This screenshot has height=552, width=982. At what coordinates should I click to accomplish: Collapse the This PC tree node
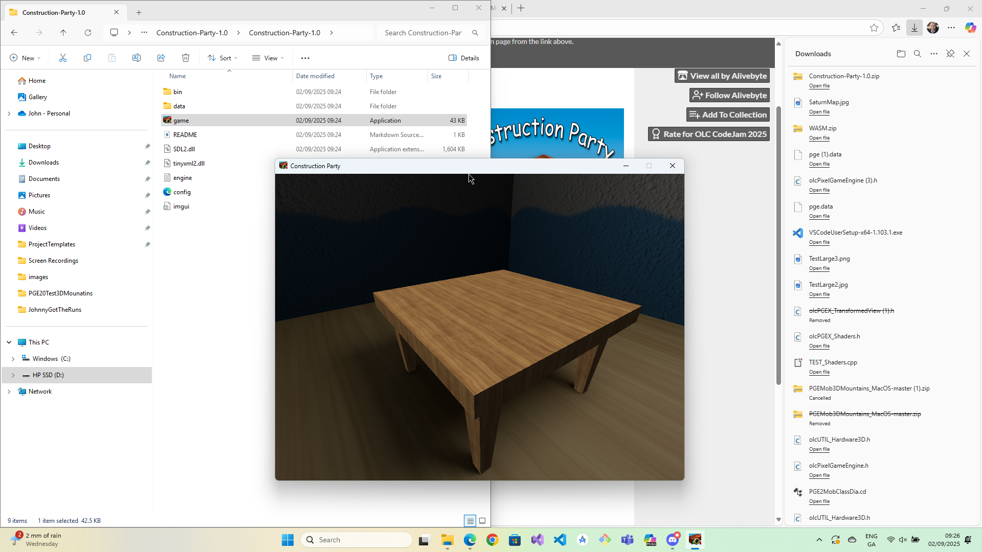[9, 342]
